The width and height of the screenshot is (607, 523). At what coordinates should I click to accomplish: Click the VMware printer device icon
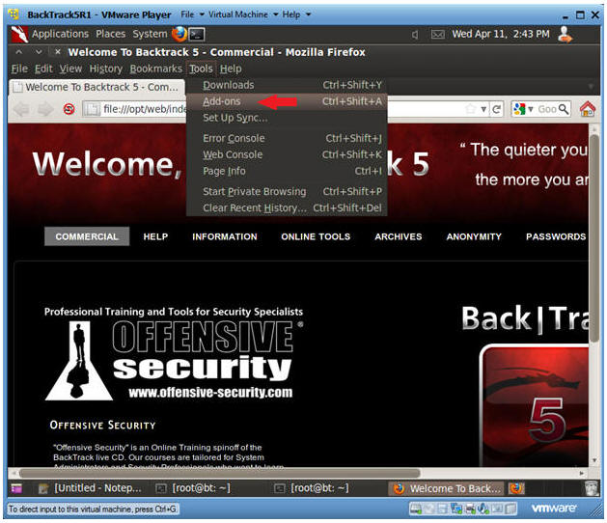pos(470,509)
